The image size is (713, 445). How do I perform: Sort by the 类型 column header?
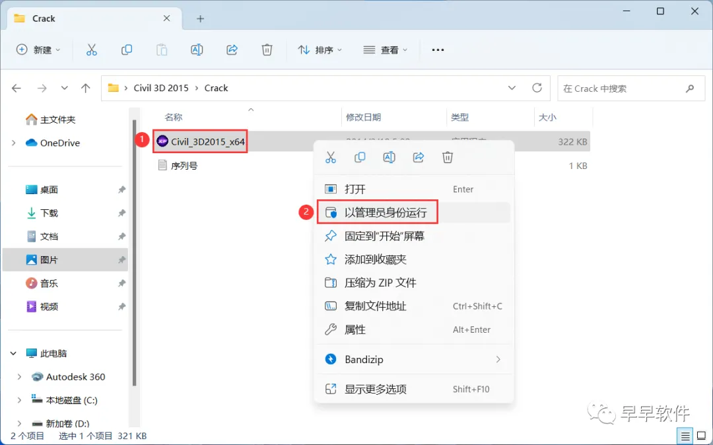[x=459, y=118]
